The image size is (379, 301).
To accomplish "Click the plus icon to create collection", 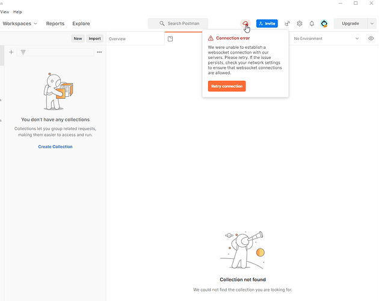I will tap(11, 52).
